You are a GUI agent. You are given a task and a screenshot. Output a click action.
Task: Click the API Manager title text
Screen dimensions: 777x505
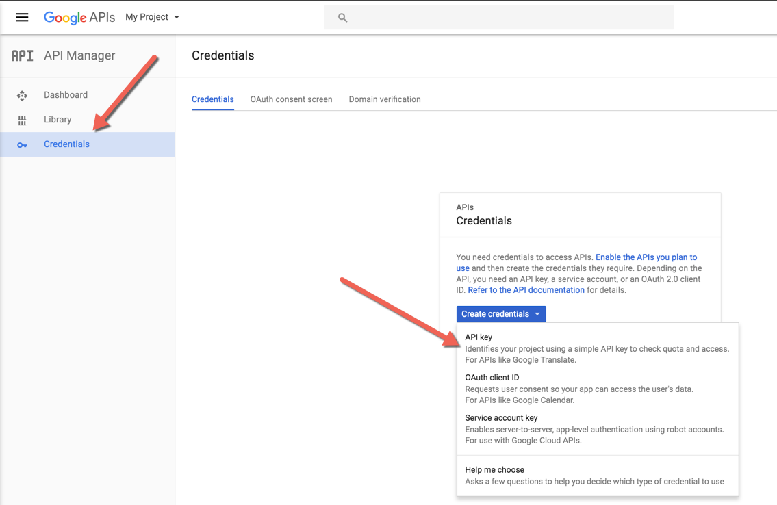click(79, 55)
